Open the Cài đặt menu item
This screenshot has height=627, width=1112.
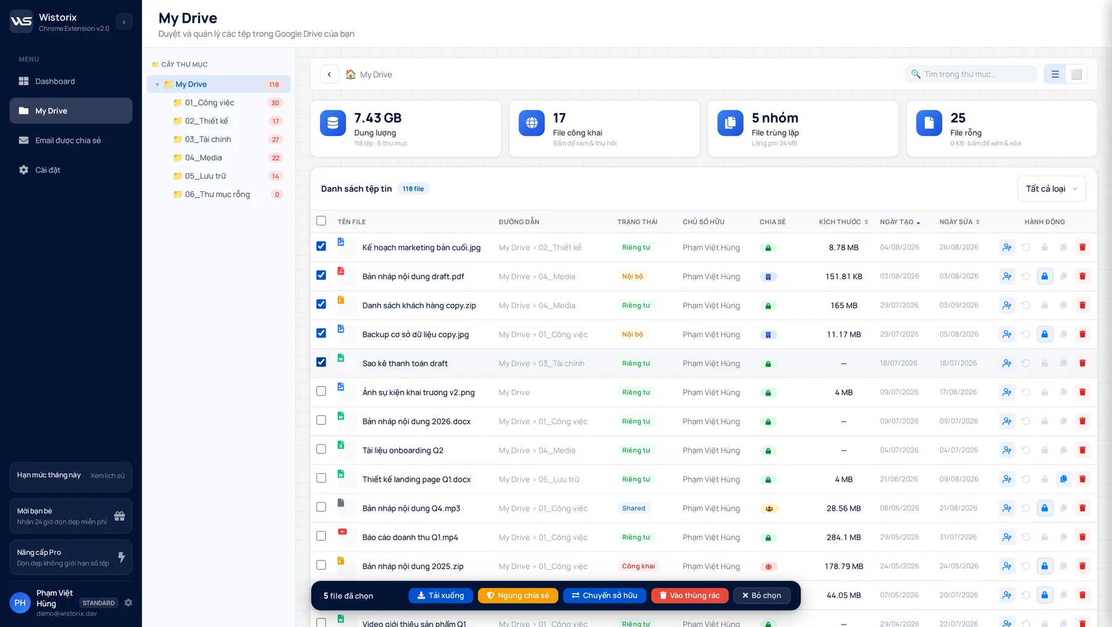click(x=71, y=170)
